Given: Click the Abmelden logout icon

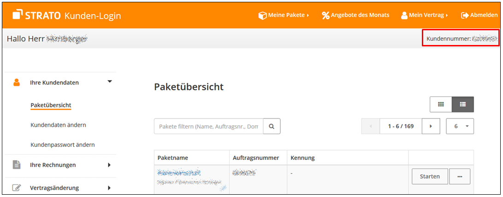Looking at the screenshot, I should 464,15.
